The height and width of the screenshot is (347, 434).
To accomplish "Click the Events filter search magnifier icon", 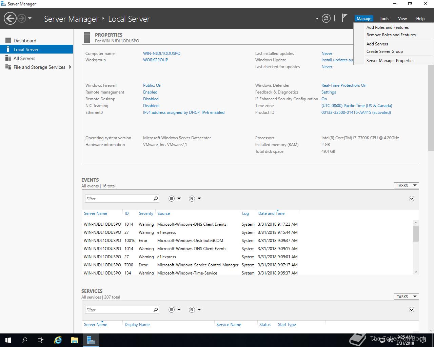I will 156,199.
